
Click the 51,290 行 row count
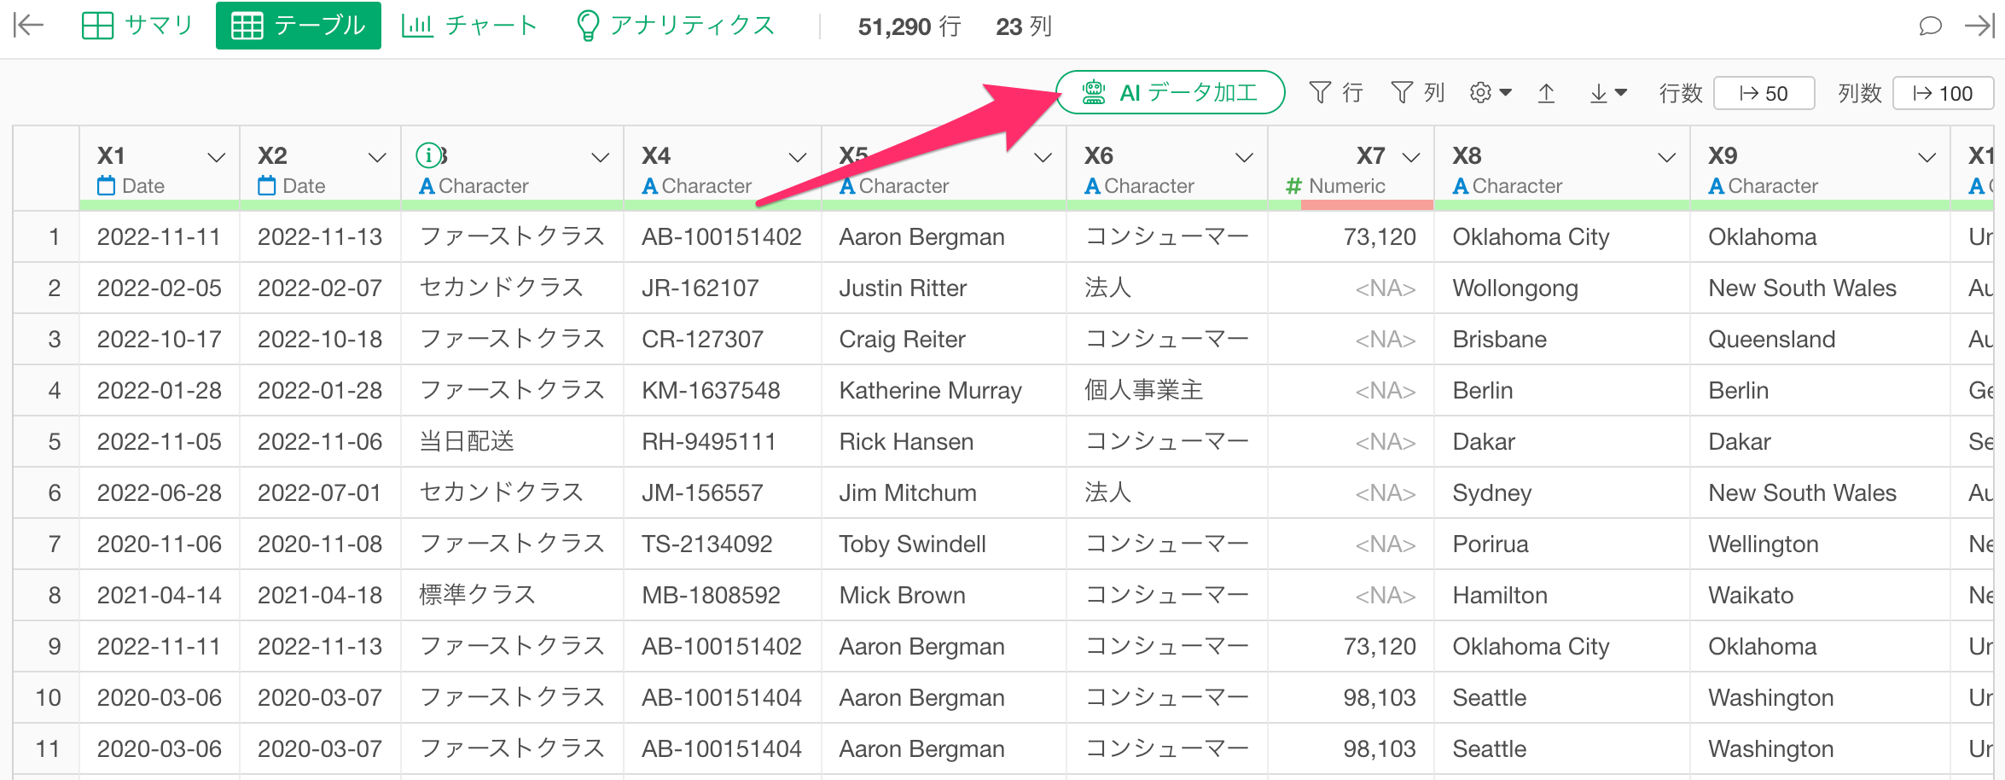tap(910, 26)
